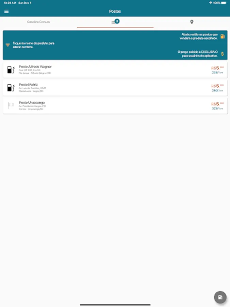Click Posto Alfredo Wagner fuel pump icon

coord(11,70)
